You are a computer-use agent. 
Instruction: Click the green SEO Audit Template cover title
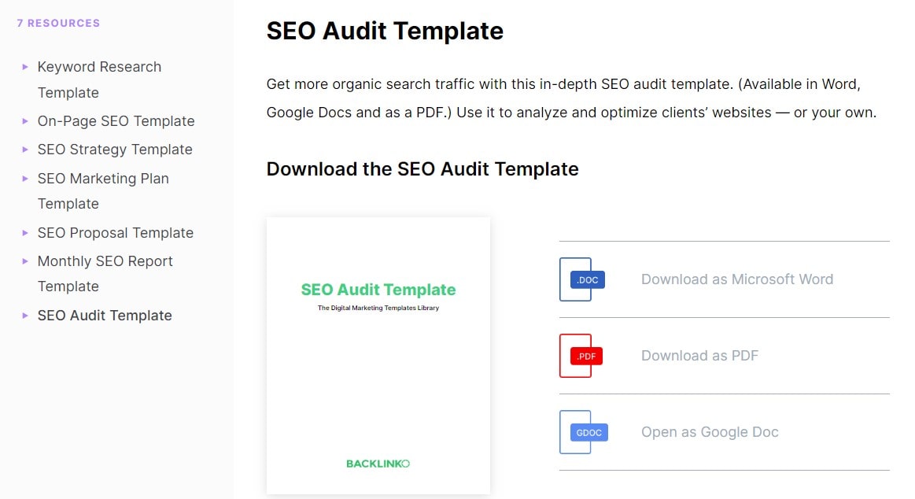(x=378, y=290)
